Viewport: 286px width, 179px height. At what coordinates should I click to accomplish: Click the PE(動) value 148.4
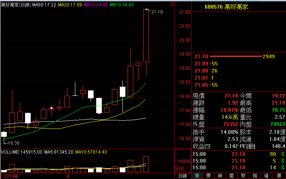pos(279,146)
